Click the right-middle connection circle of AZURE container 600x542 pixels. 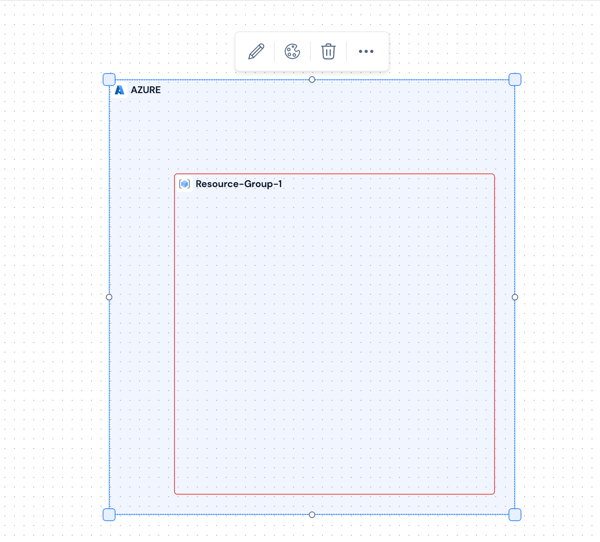point(515,297)
